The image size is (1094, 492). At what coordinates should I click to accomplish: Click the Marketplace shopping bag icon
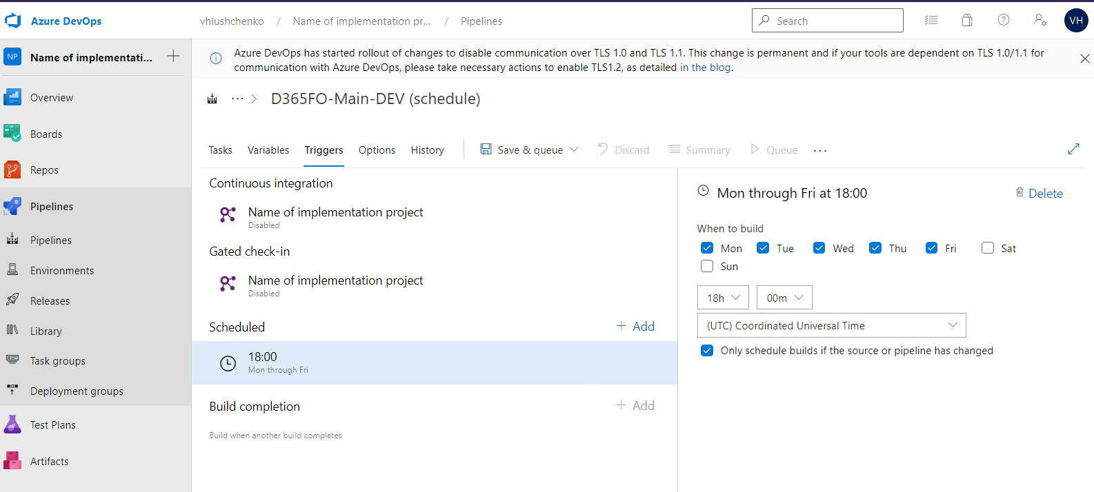coord(967,21)
